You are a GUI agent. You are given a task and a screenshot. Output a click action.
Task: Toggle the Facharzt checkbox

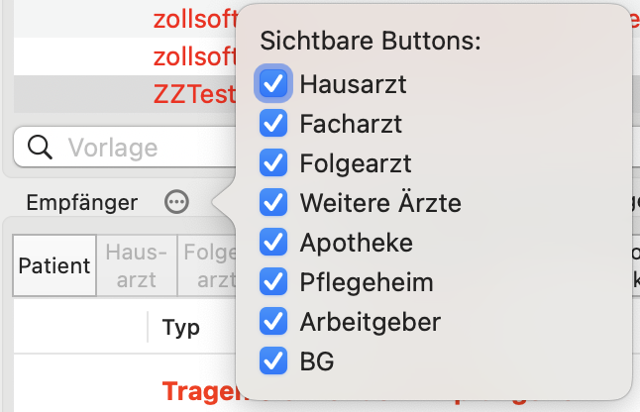pos(272,124)
